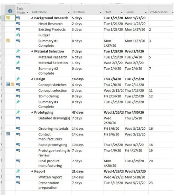
Task: Click the 'Thu 4/30/20' finish date of Prototyping
Action: 134,112
